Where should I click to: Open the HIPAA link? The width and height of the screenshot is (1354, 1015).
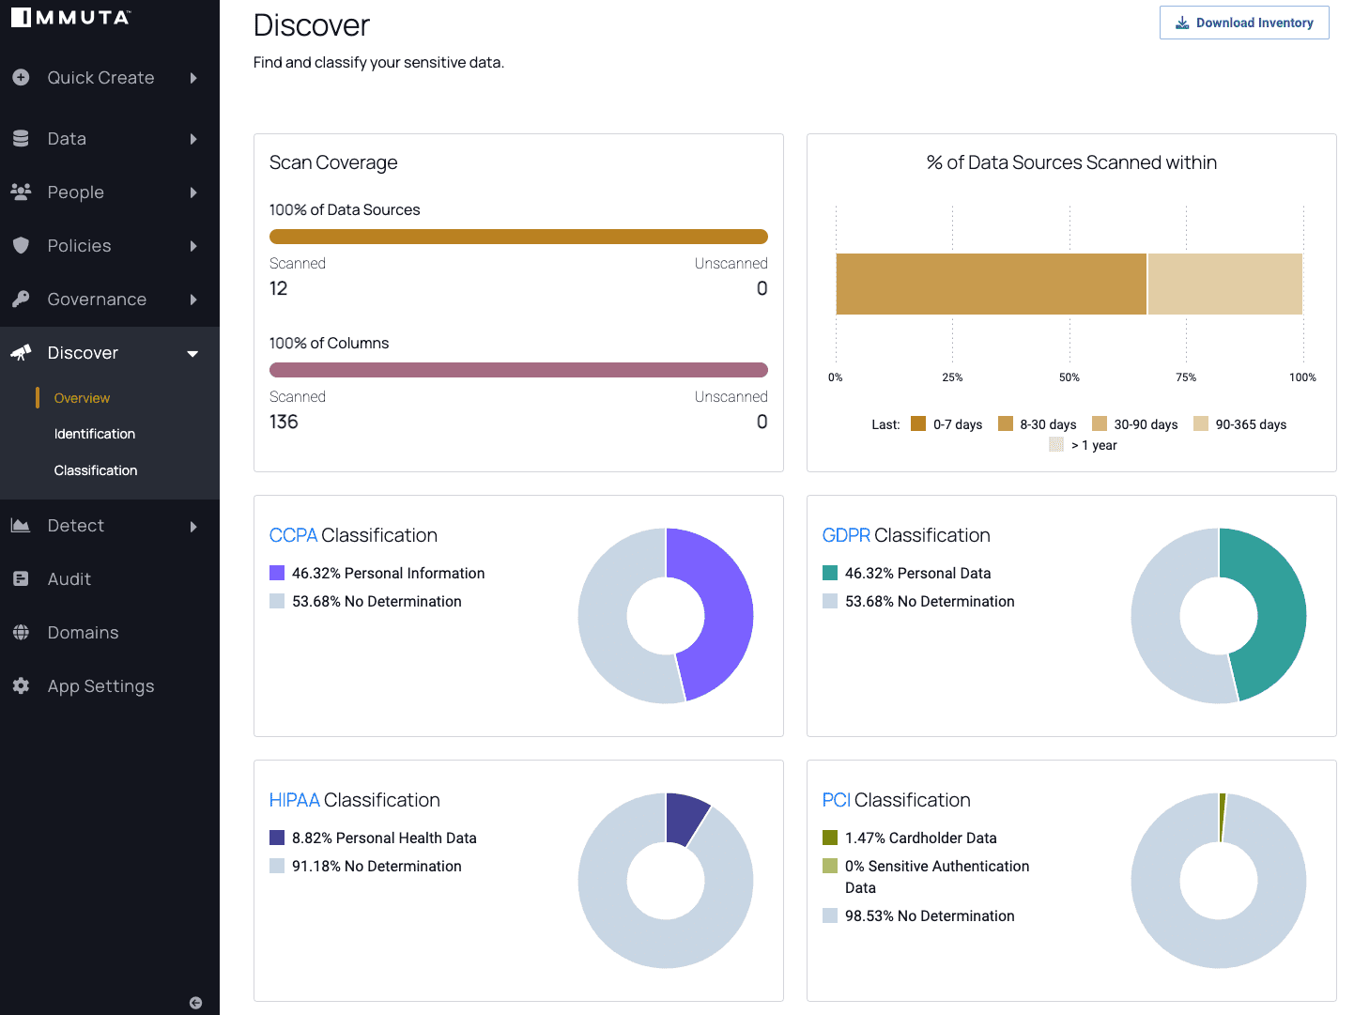click(294, 800)
